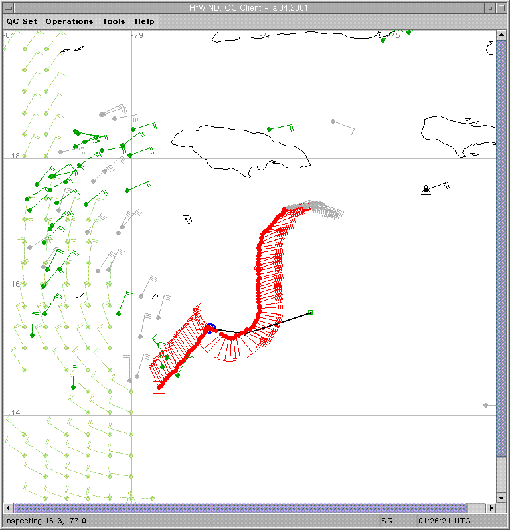The image size is (510, 530).
Task: Pick gray observation dot northeast of Jamaica
Action: [x=333, y=122]
